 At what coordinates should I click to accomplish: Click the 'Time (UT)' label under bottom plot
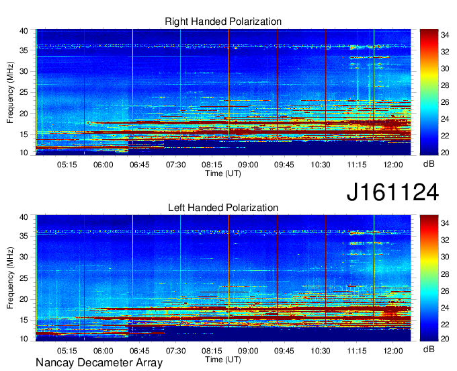[x=223, y=360]
